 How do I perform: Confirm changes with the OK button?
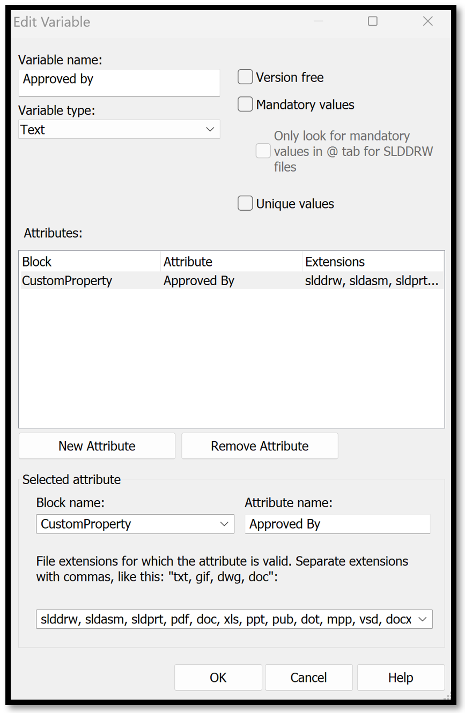[218, 677]
